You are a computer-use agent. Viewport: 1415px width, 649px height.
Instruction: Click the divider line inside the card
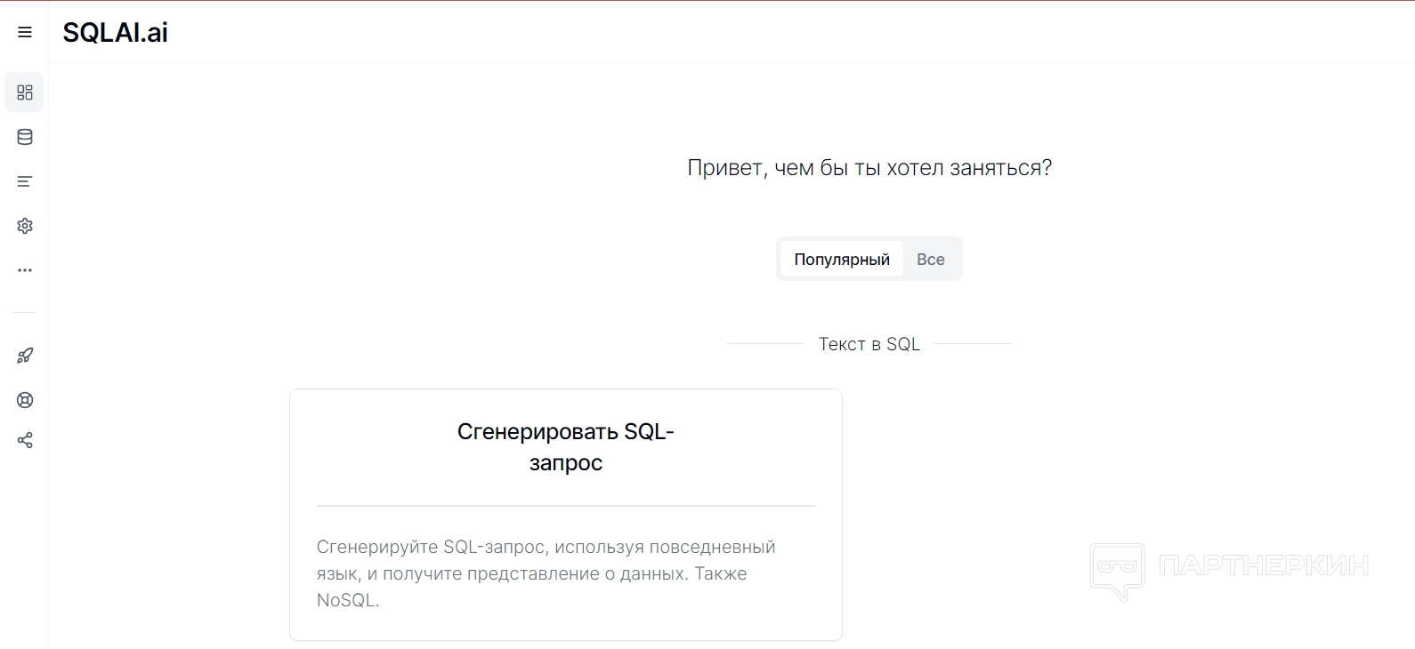coord(566,506)
